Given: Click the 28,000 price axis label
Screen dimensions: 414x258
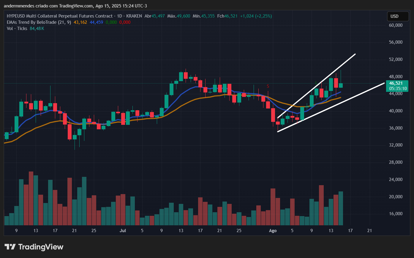Looking at the screenshot, I should click(396, 162).
